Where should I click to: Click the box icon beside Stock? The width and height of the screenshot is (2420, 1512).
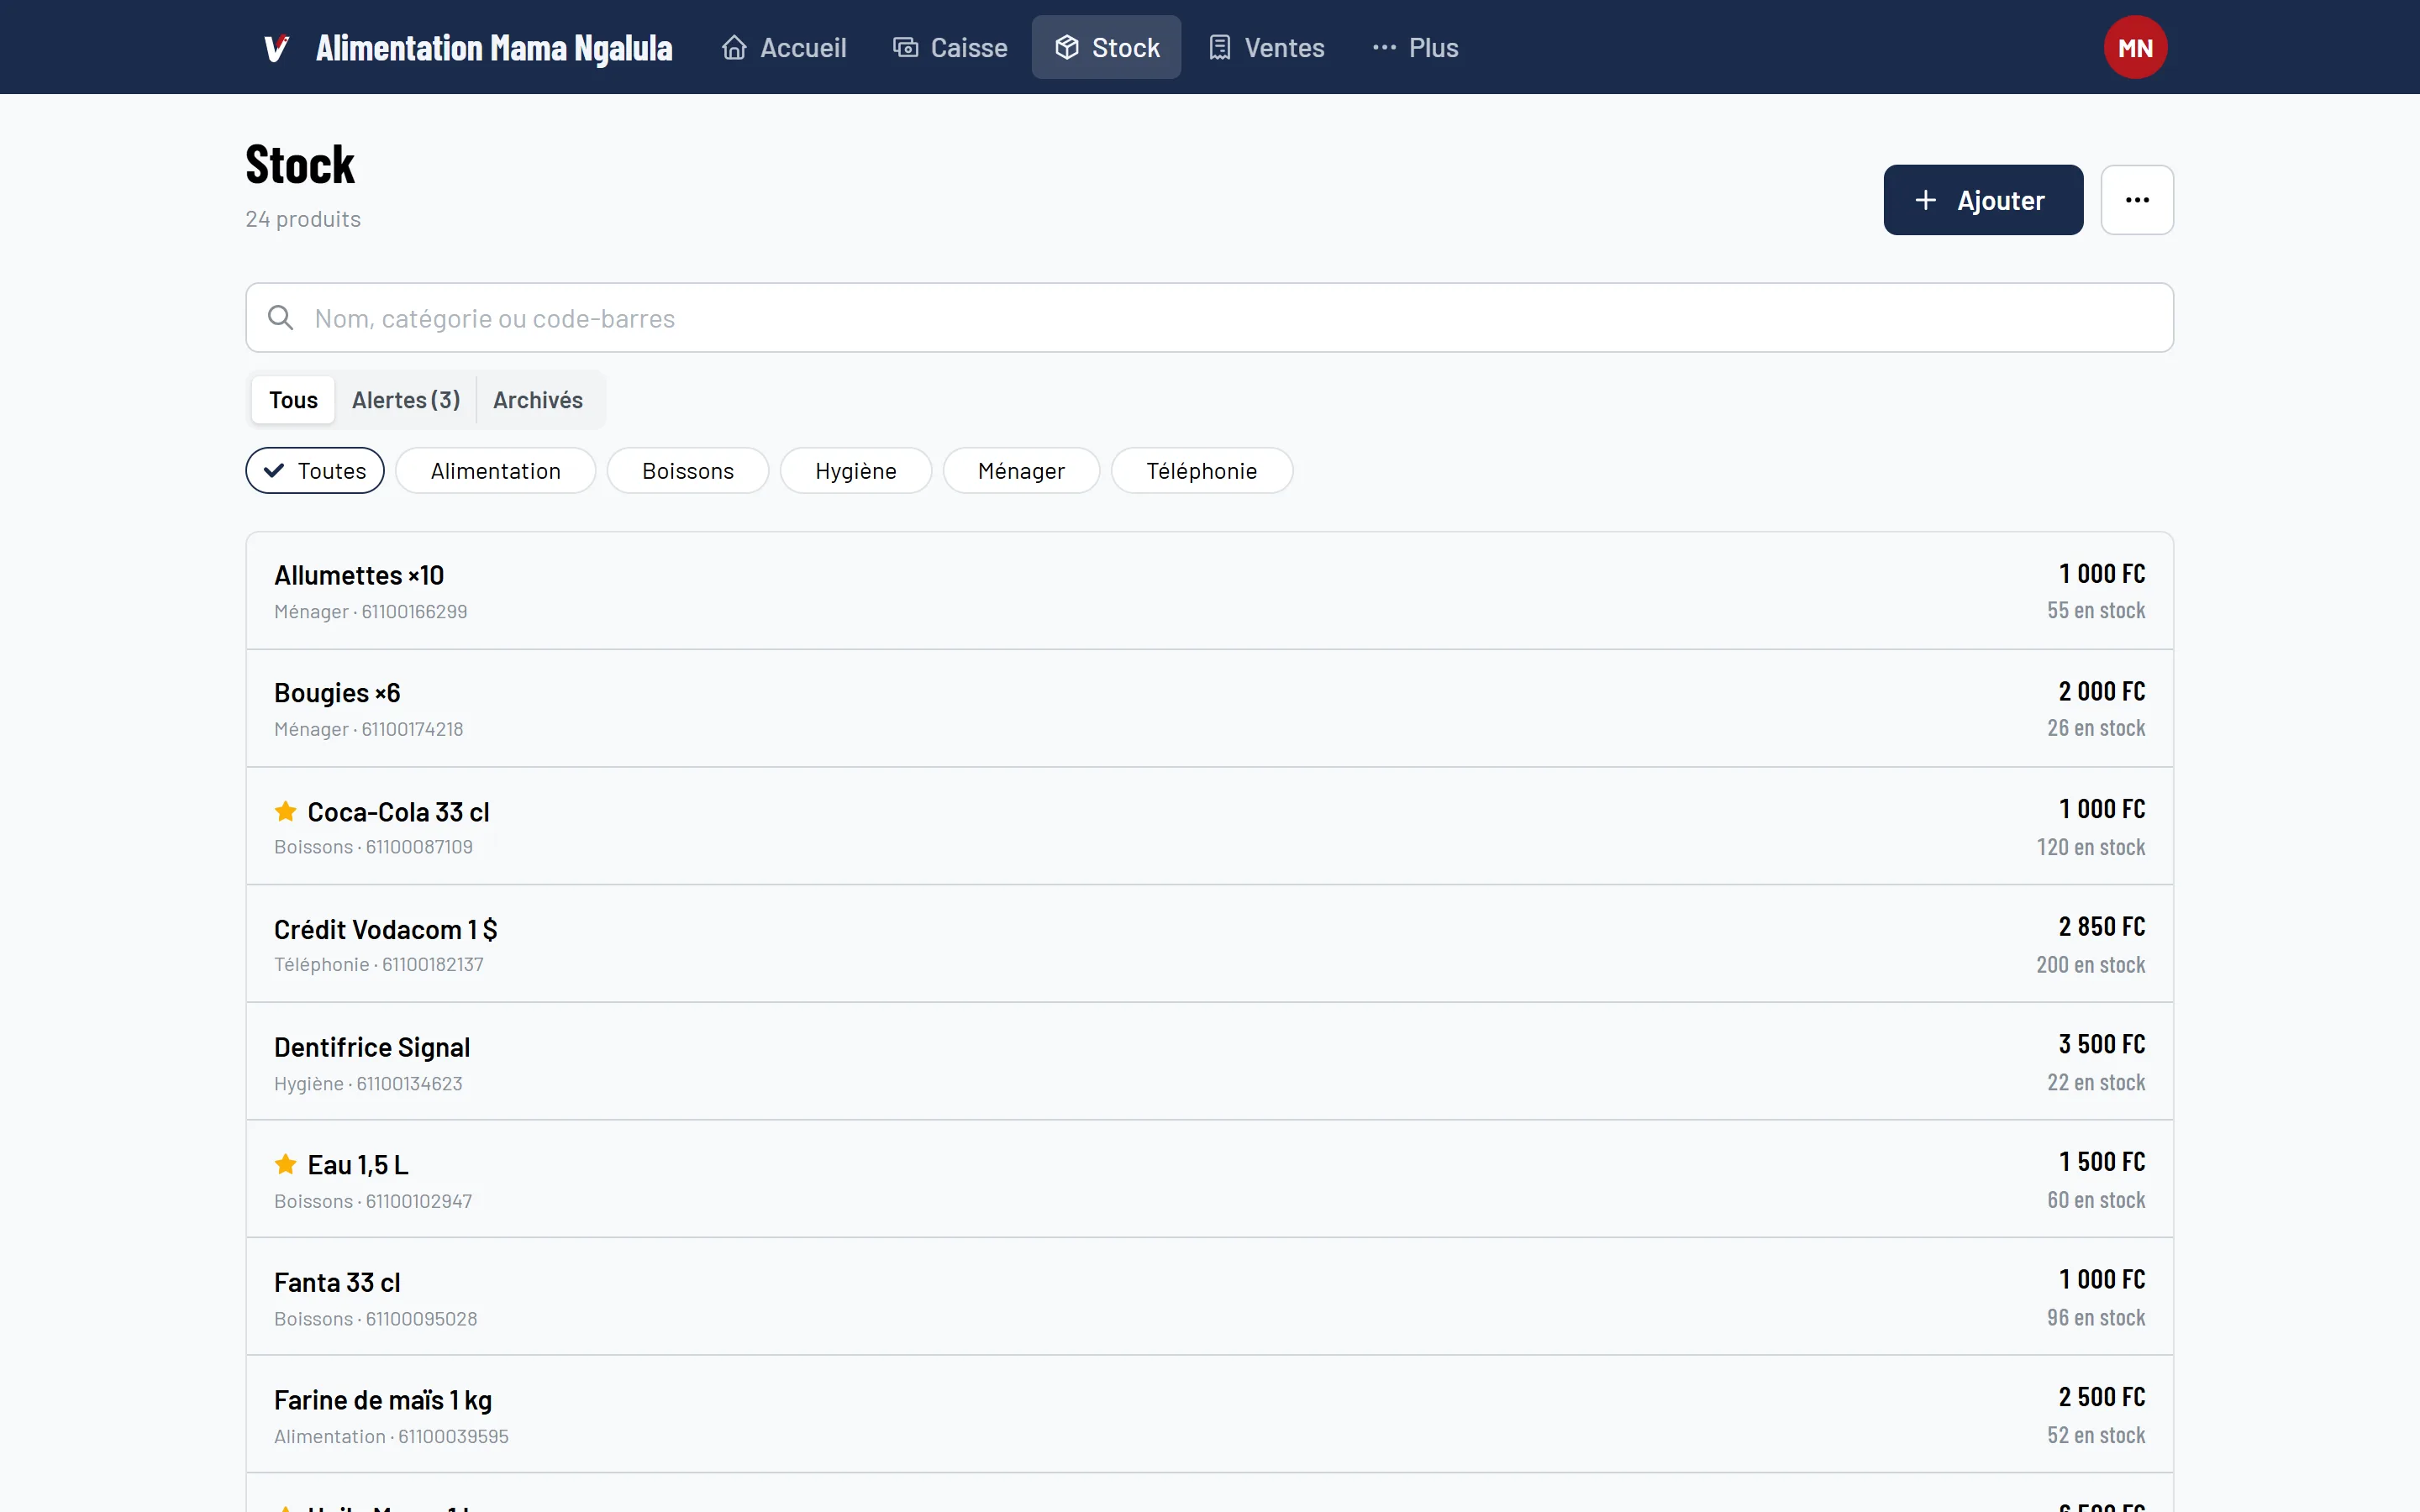1067,47
